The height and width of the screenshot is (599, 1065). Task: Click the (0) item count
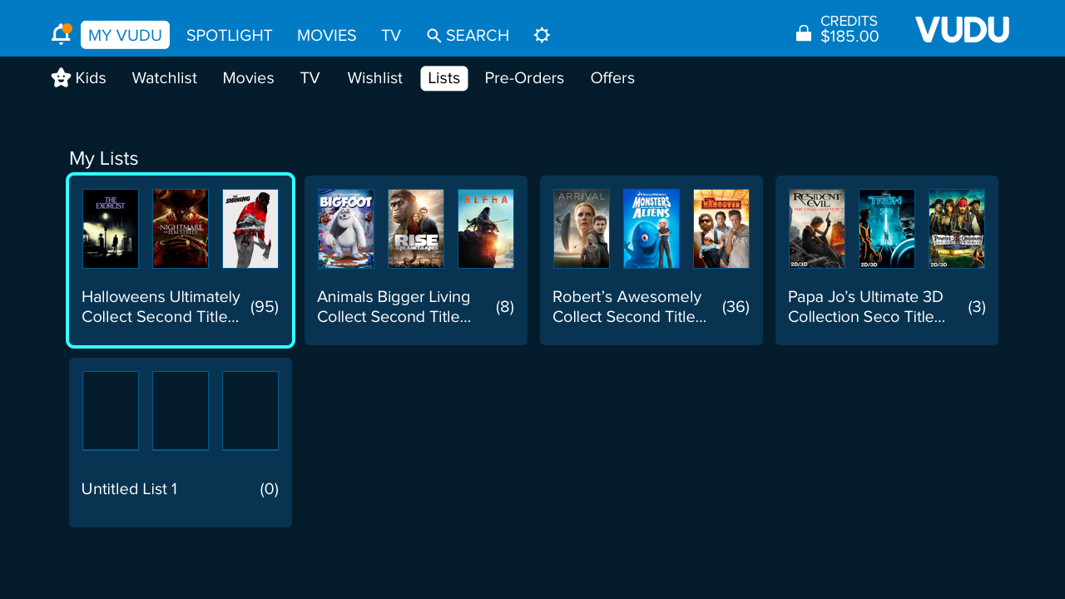tap(270, 489)
